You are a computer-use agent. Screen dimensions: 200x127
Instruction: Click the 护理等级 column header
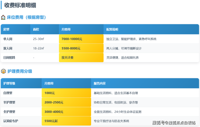click(9, 83)
